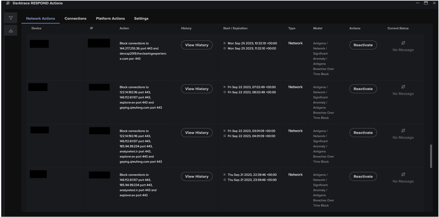
Task: Click the status icon for Sep 21 22:39:46 action
Action: 403,174
